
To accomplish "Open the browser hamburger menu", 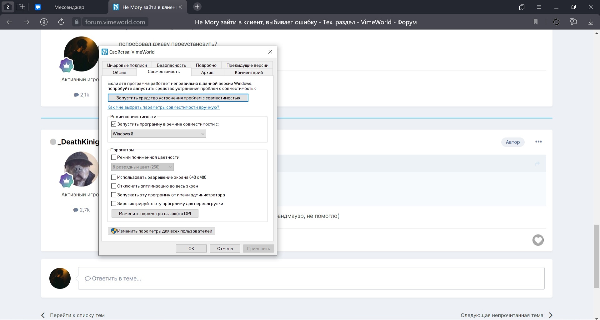I will (x=539, y=7).
